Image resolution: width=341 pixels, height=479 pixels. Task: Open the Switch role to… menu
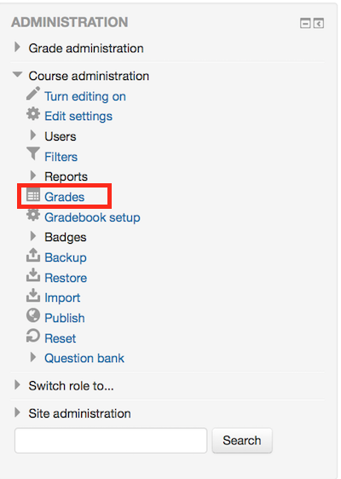coord(71,386)
